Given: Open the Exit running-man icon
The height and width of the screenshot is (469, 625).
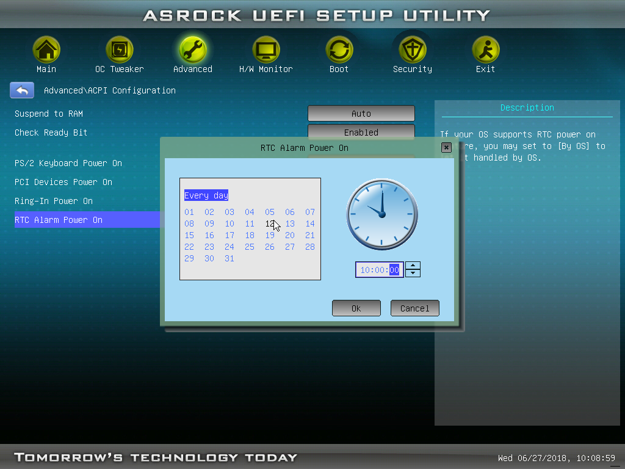Looking at the screenshot, I should pos(485,50).
